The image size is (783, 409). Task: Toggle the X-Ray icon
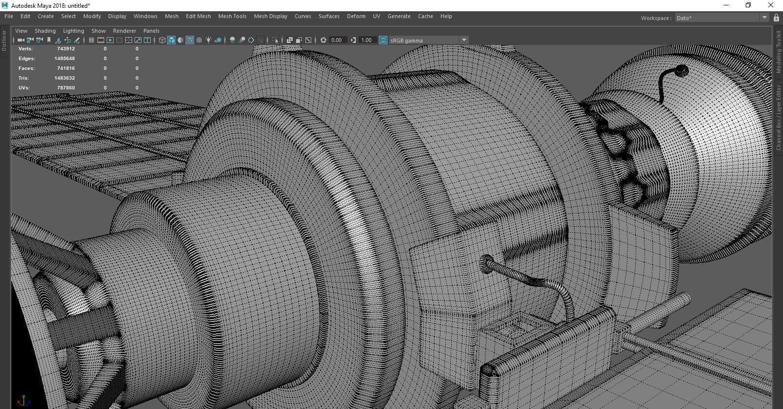289,40
